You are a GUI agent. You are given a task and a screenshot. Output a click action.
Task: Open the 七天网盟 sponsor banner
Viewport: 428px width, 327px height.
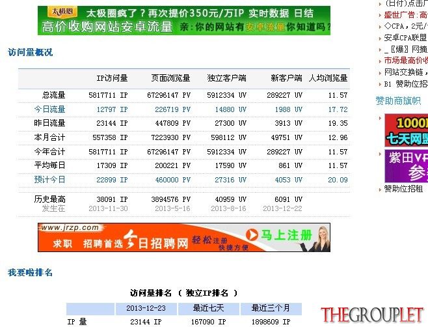tap(407, 130)
